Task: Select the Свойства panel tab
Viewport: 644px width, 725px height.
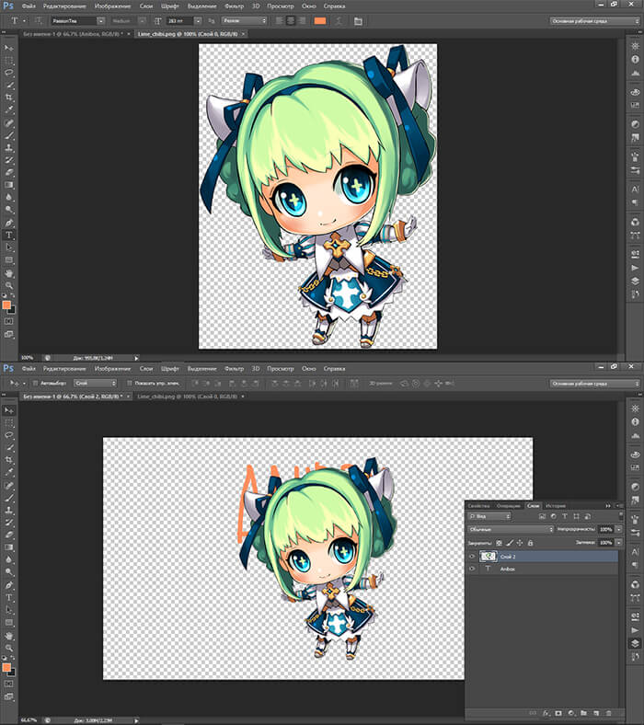Action: coord(478,506)
